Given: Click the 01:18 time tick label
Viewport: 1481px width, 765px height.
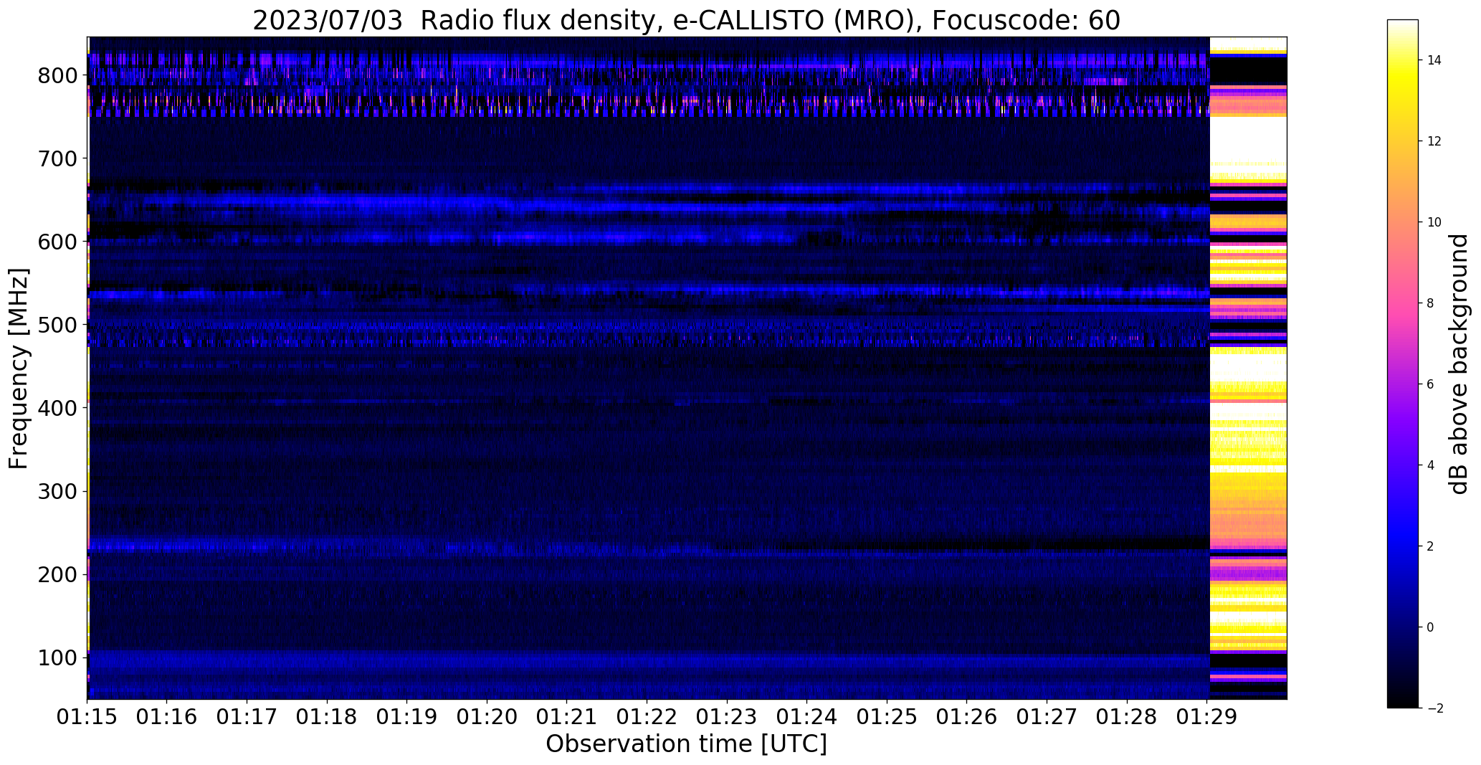Looking at the screenshot, I should 328,718.
